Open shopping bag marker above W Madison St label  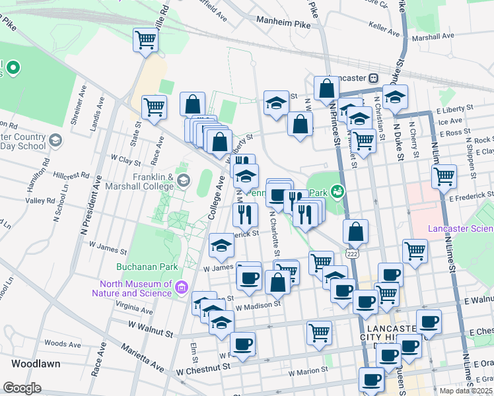(x=278, y=282)
